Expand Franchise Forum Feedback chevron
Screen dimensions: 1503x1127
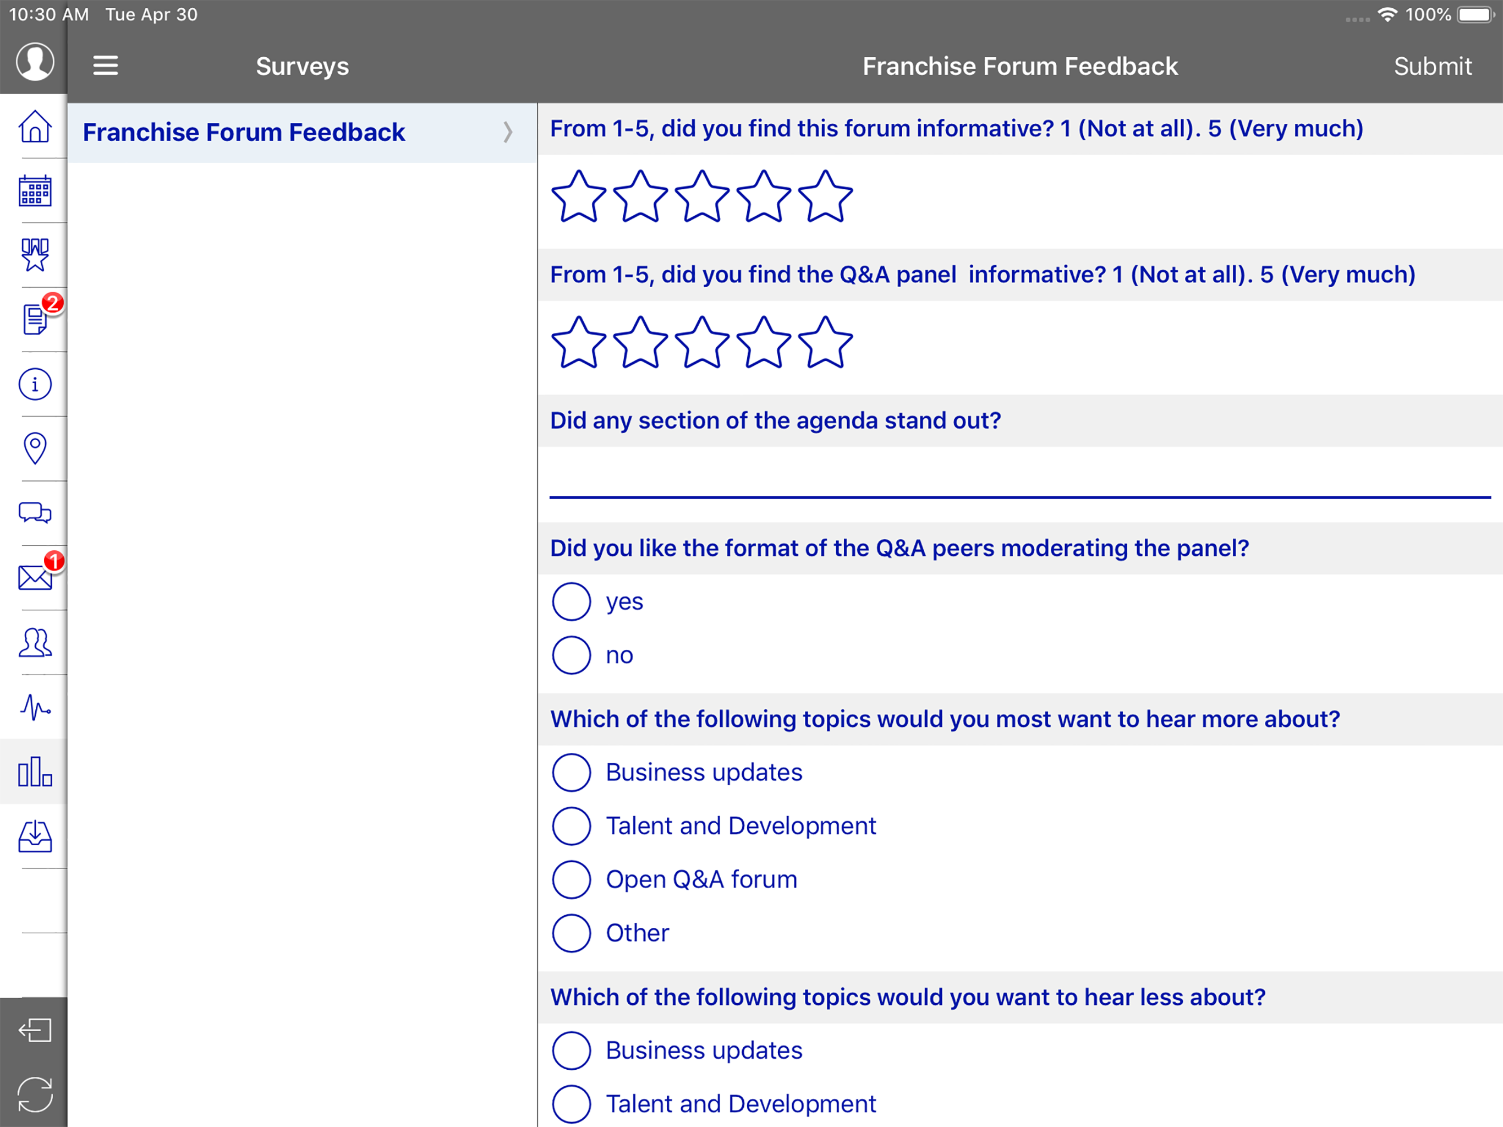(508, 132)
